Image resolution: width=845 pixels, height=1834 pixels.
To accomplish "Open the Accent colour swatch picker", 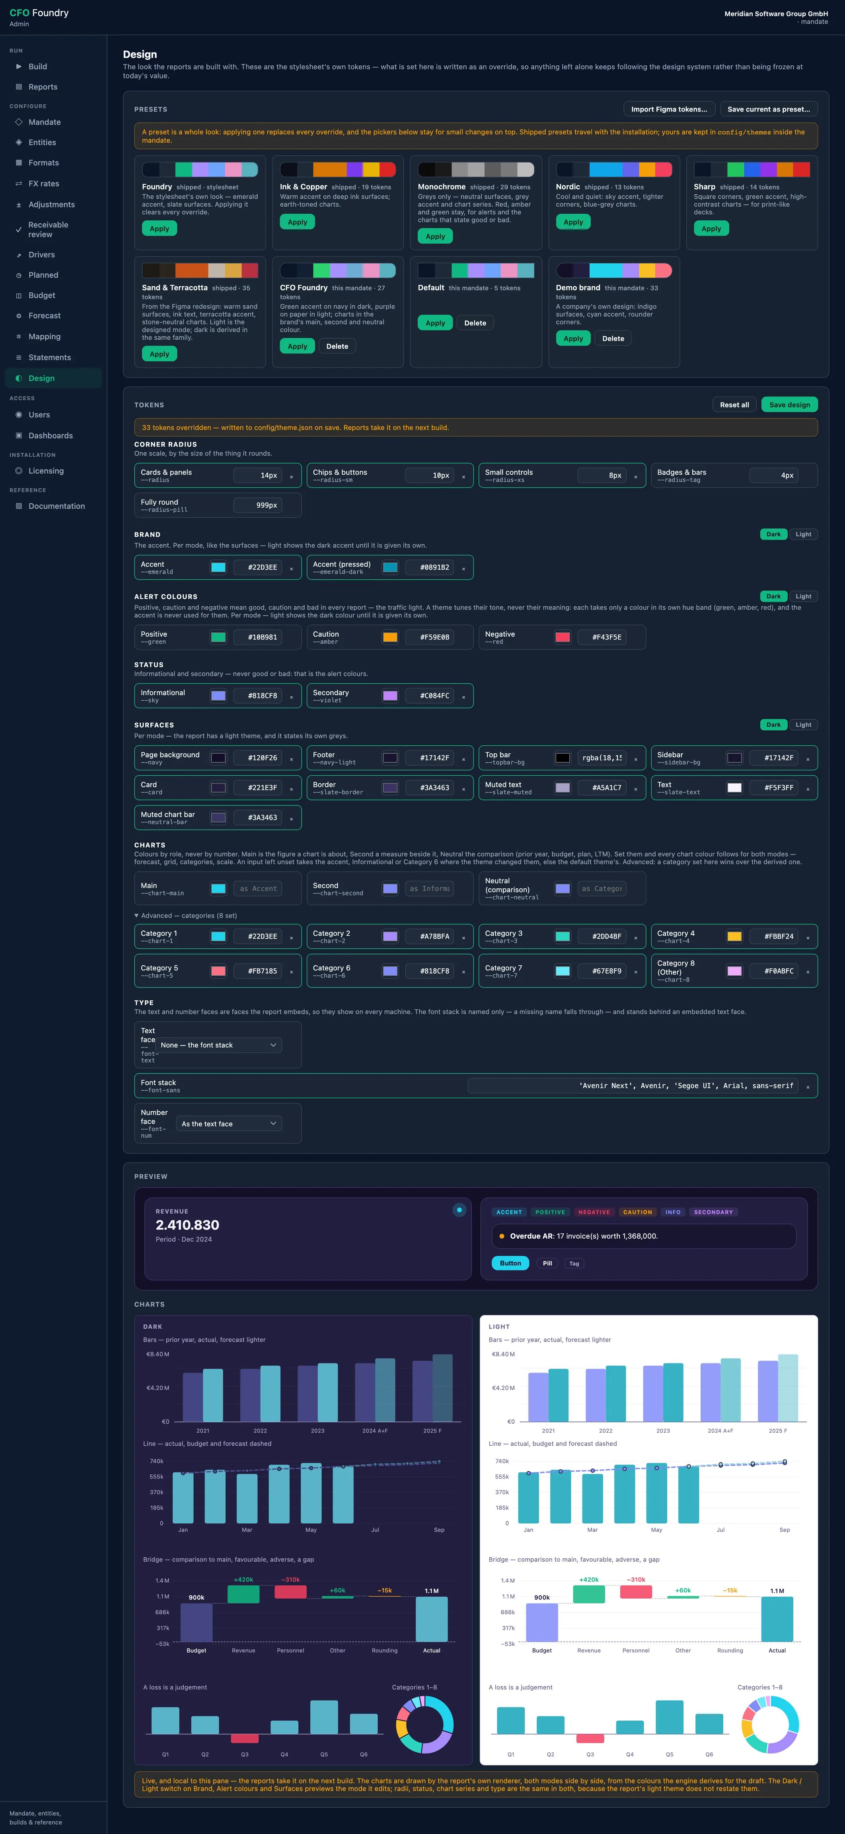I will [218, 567].
